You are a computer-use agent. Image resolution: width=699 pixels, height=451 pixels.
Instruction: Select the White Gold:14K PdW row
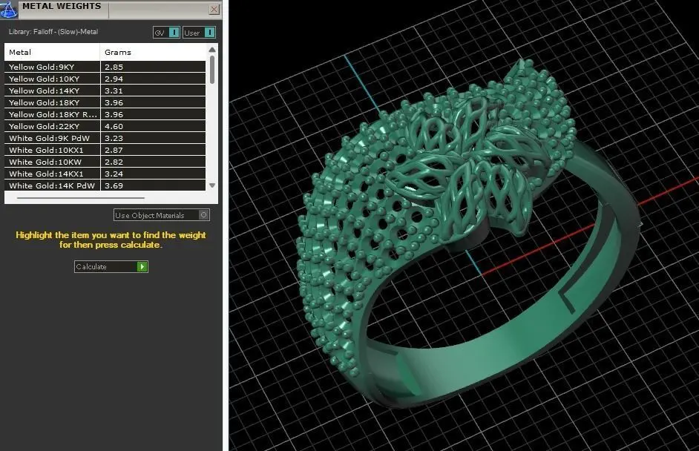(105, 185)
